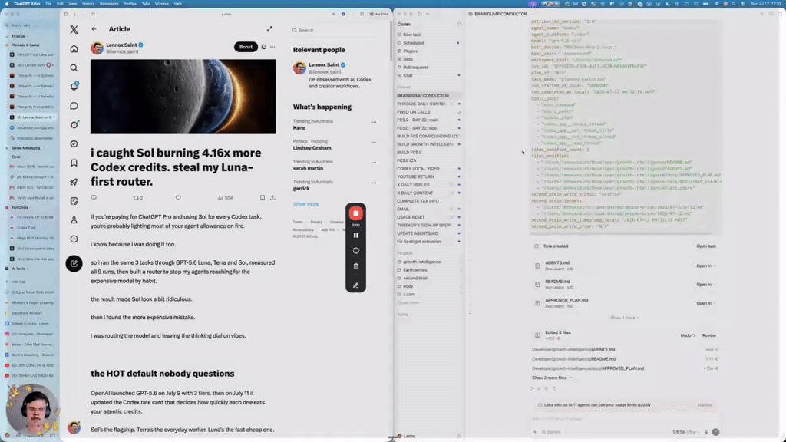
Task: Select New task in the Codex sidebar
Action: pyautogui.click(x=412, y=35)
